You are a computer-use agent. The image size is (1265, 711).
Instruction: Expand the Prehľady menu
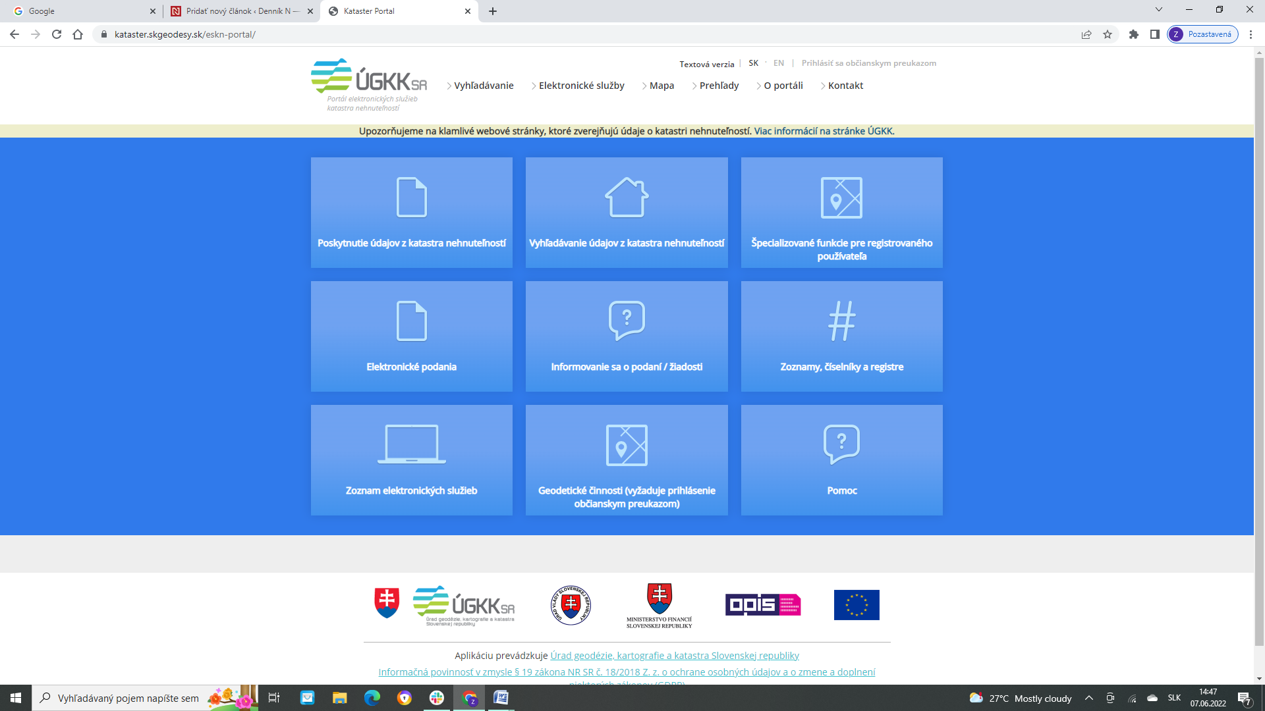[719, 86]
